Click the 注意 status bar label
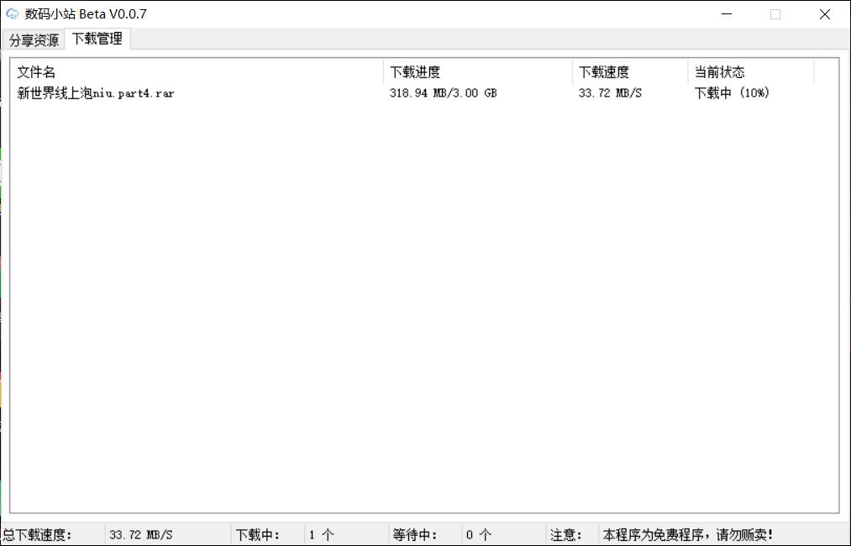 [x=565, y=534]
